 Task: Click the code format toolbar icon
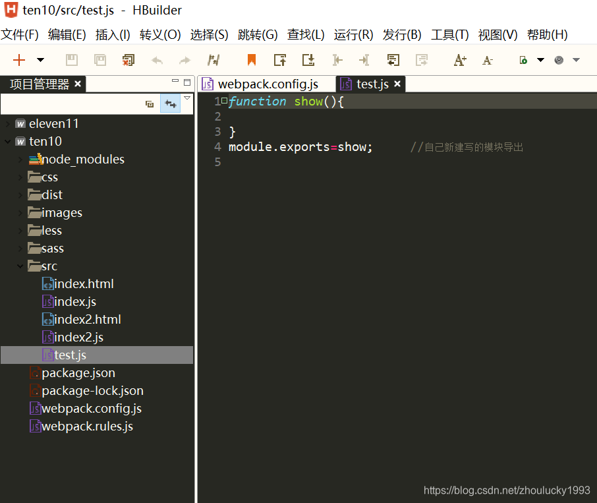click(x=213, y=60)
